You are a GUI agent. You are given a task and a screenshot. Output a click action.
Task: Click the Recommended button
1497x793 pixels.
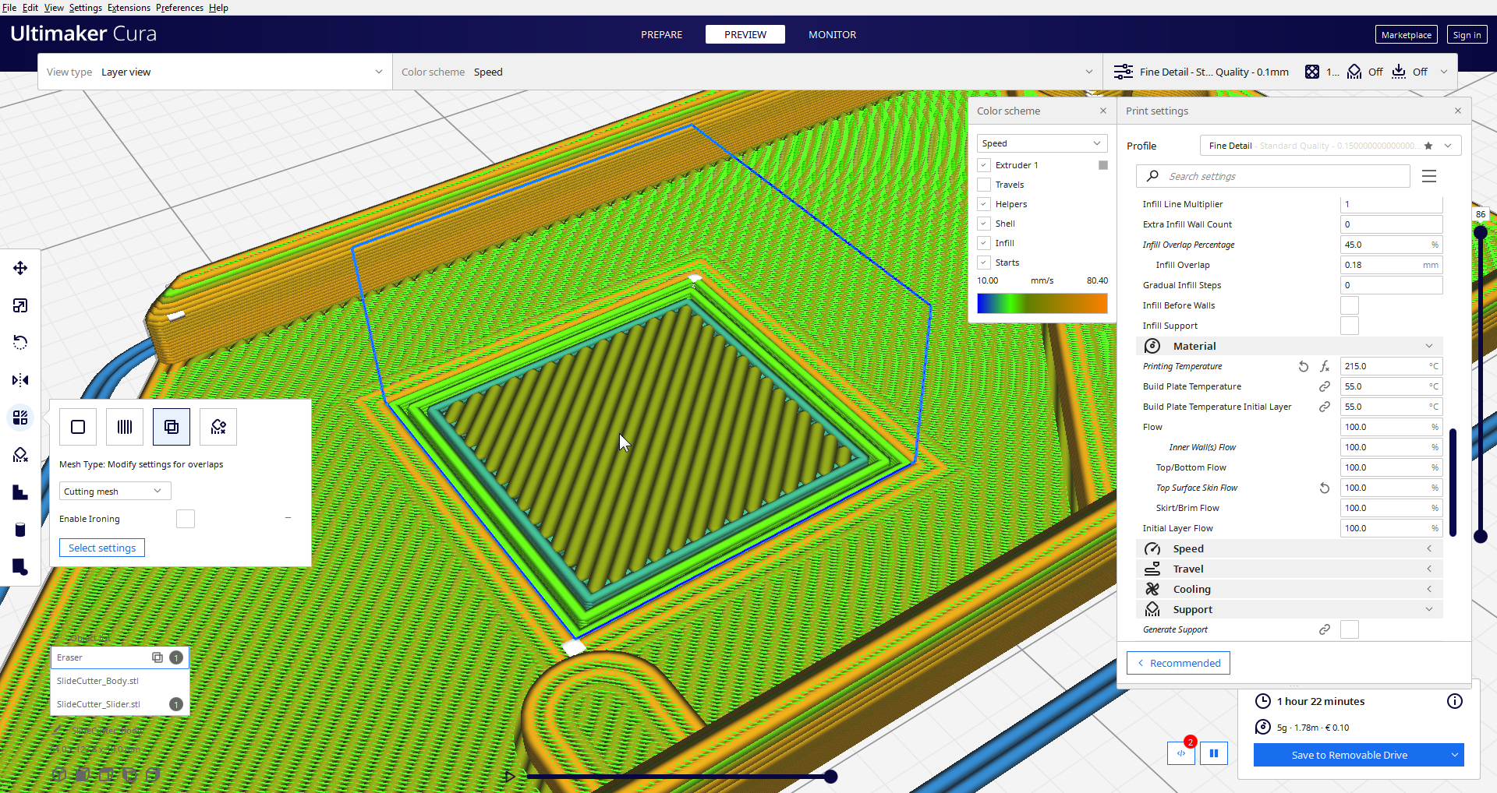(1178, 663)
